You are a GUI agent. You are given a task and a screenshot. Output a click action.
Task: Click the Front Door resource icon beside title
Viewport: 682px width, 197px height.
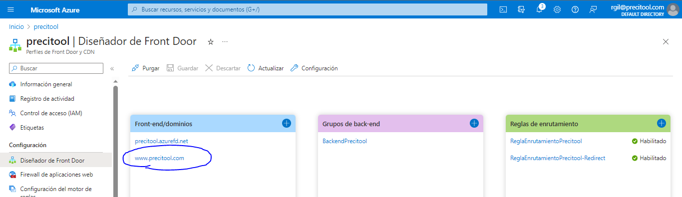point(15,45)
